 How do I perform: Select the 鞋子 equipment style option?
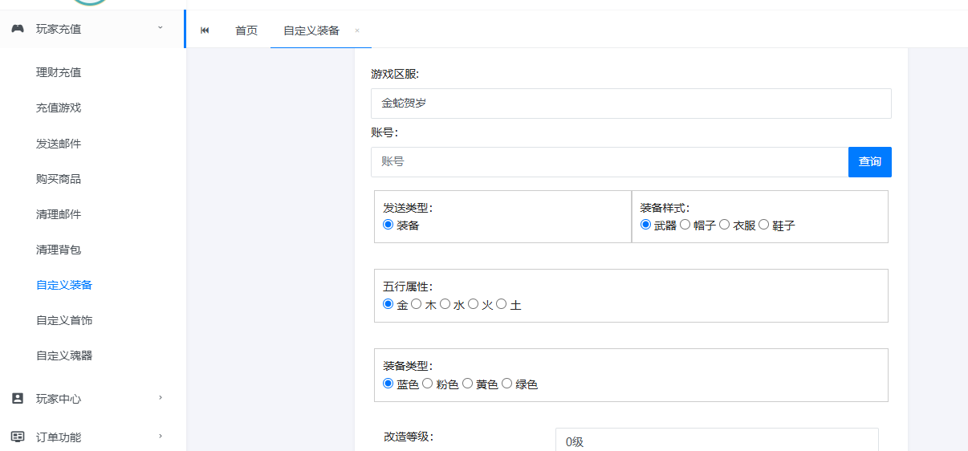(x=763, y=225)
